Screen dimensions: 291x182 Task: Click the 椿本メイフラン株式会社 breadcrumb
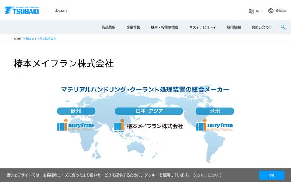[x=41, y=39]
